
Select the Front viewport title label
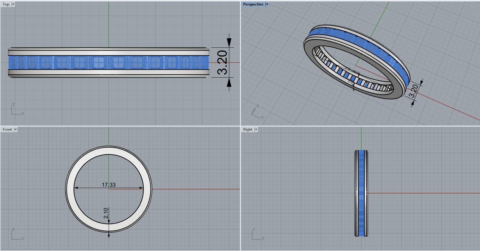(7, 129)
